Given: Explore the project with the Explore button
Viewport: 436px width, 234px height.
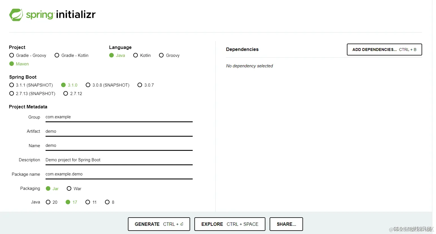Looking at the screenshot, I should point(230,224).
